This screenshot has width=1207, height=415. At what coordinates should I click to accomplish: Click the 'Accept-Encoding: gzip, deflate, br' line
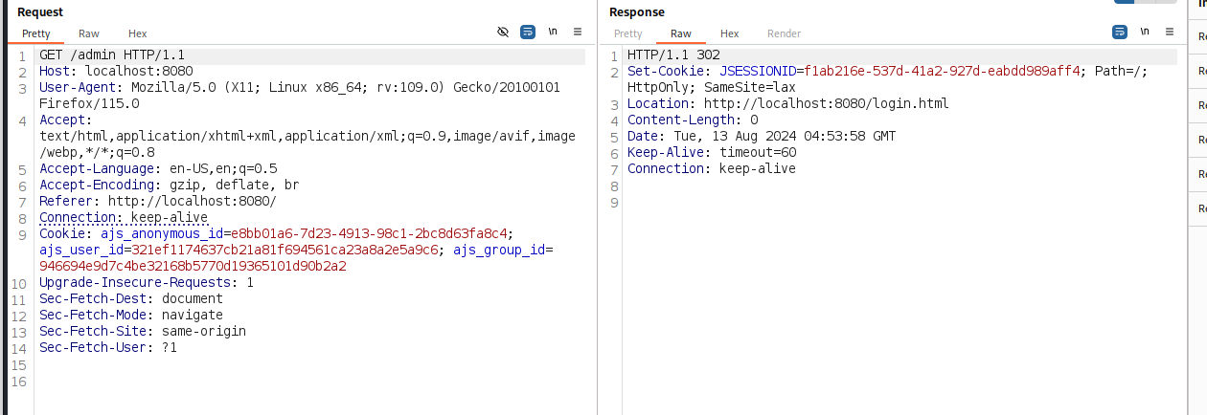[x=170, y=185]
